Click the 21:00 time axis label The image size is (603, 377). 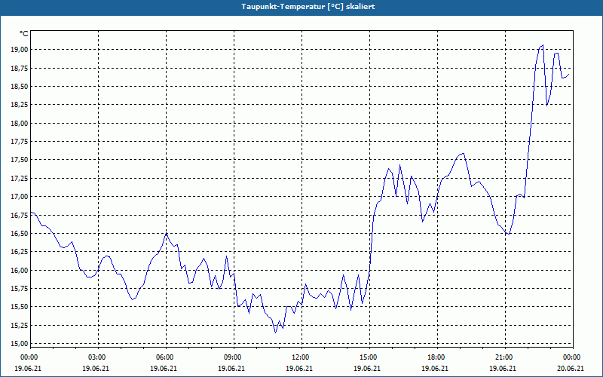pyautogui.click(x=505, y=357)
